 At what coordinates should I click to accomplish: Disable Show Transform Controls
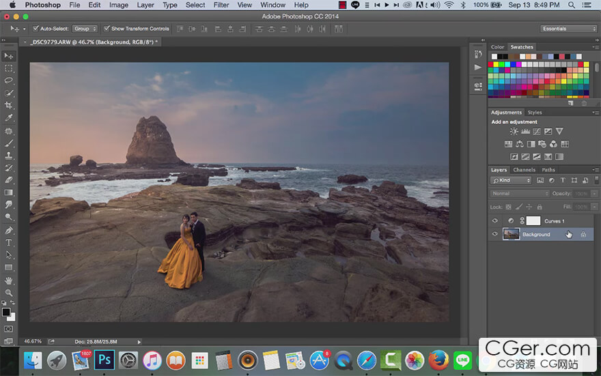coord(107,29)
